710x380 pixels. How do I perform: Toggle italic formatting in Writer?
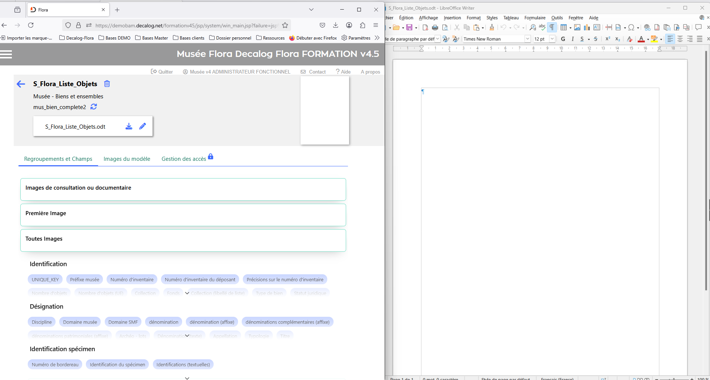coord(573,39)
